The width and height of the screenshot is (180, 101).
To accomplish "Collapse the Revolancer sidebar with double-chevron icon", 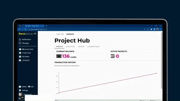I will 35,34.
